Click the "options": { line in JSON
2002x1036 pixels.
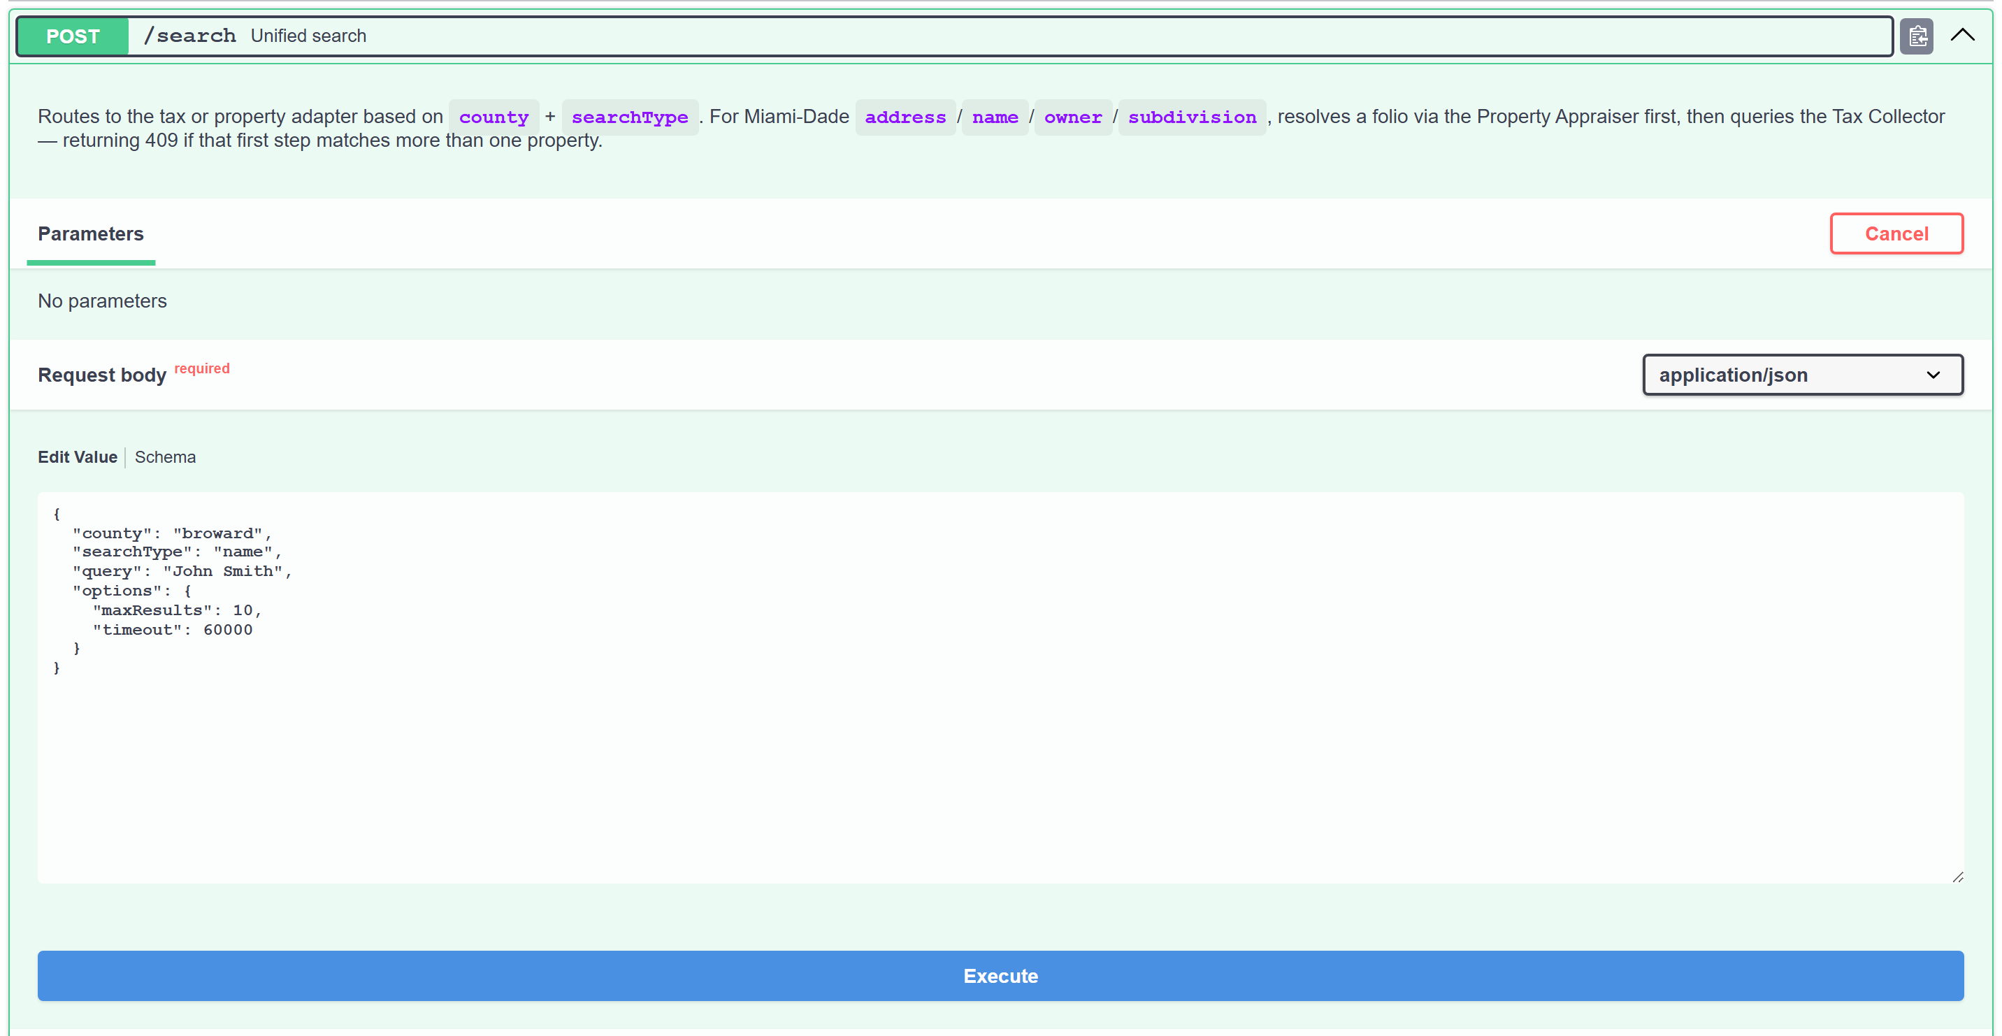tap(132, 591)
